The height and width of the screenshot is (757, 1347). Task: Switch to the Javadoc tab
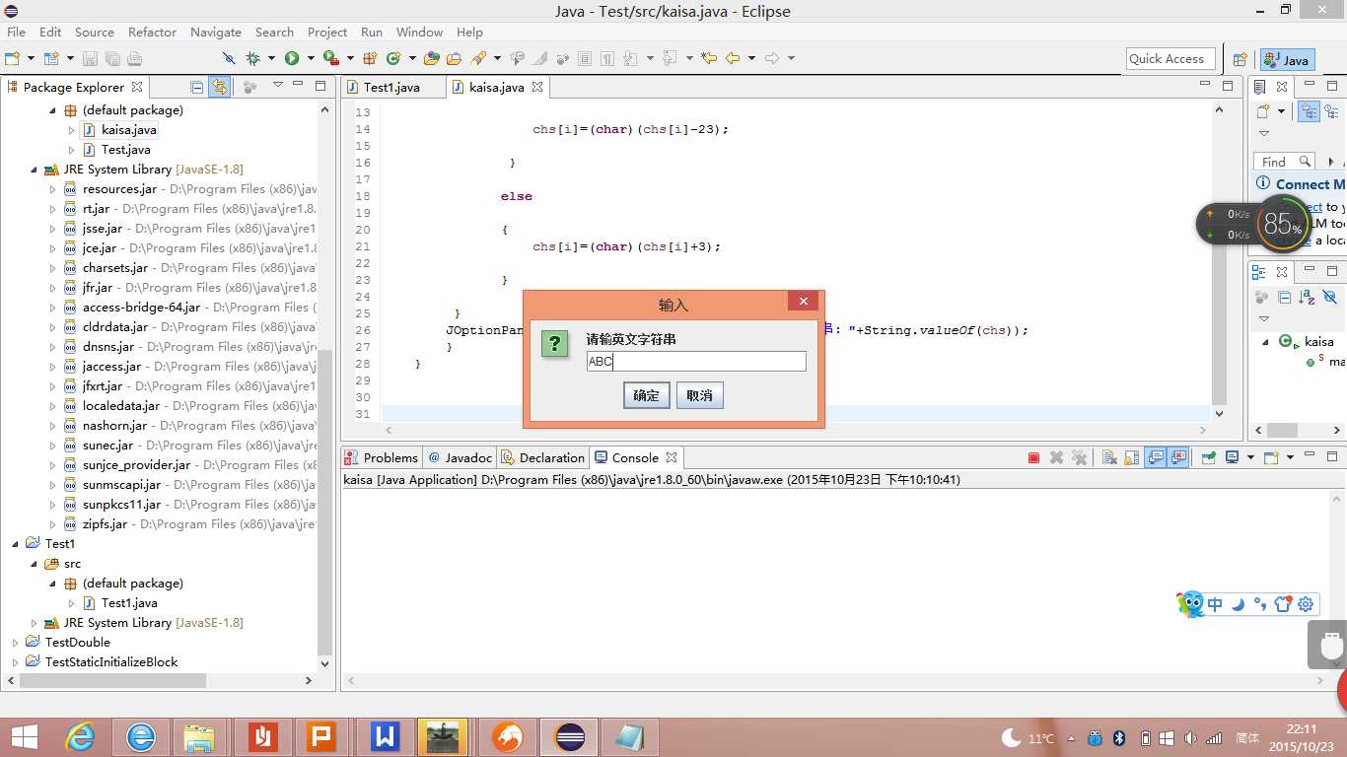coord(460,457)
